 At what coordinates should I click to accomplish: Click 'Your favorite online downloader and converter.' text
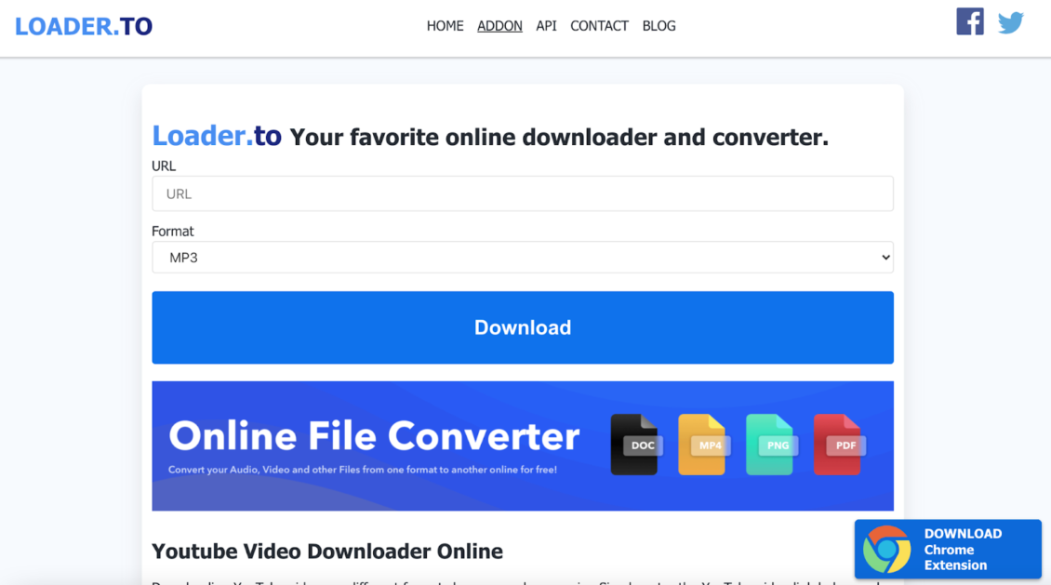coord(559,138)
